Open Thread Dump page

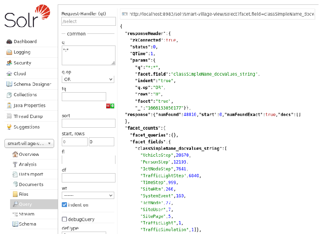point(28,116)
